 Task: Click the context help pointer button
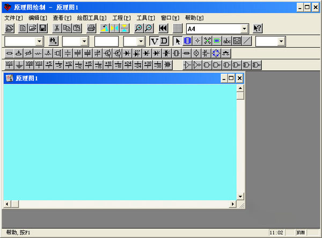click(x=258, y=28)
